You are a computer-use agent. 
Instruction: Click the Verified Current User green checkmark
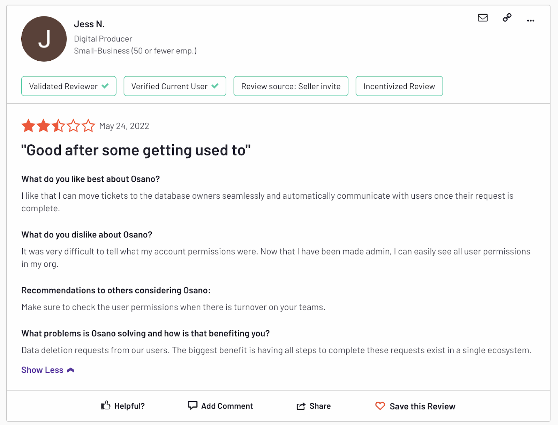click(215, 86)
